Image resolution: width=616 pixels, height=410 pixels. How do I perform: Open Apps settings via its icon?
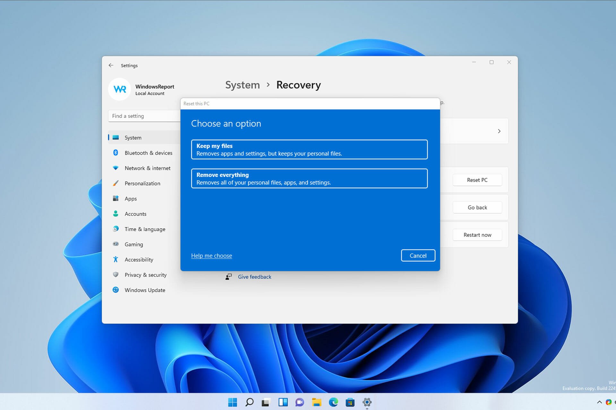[116, 199]
